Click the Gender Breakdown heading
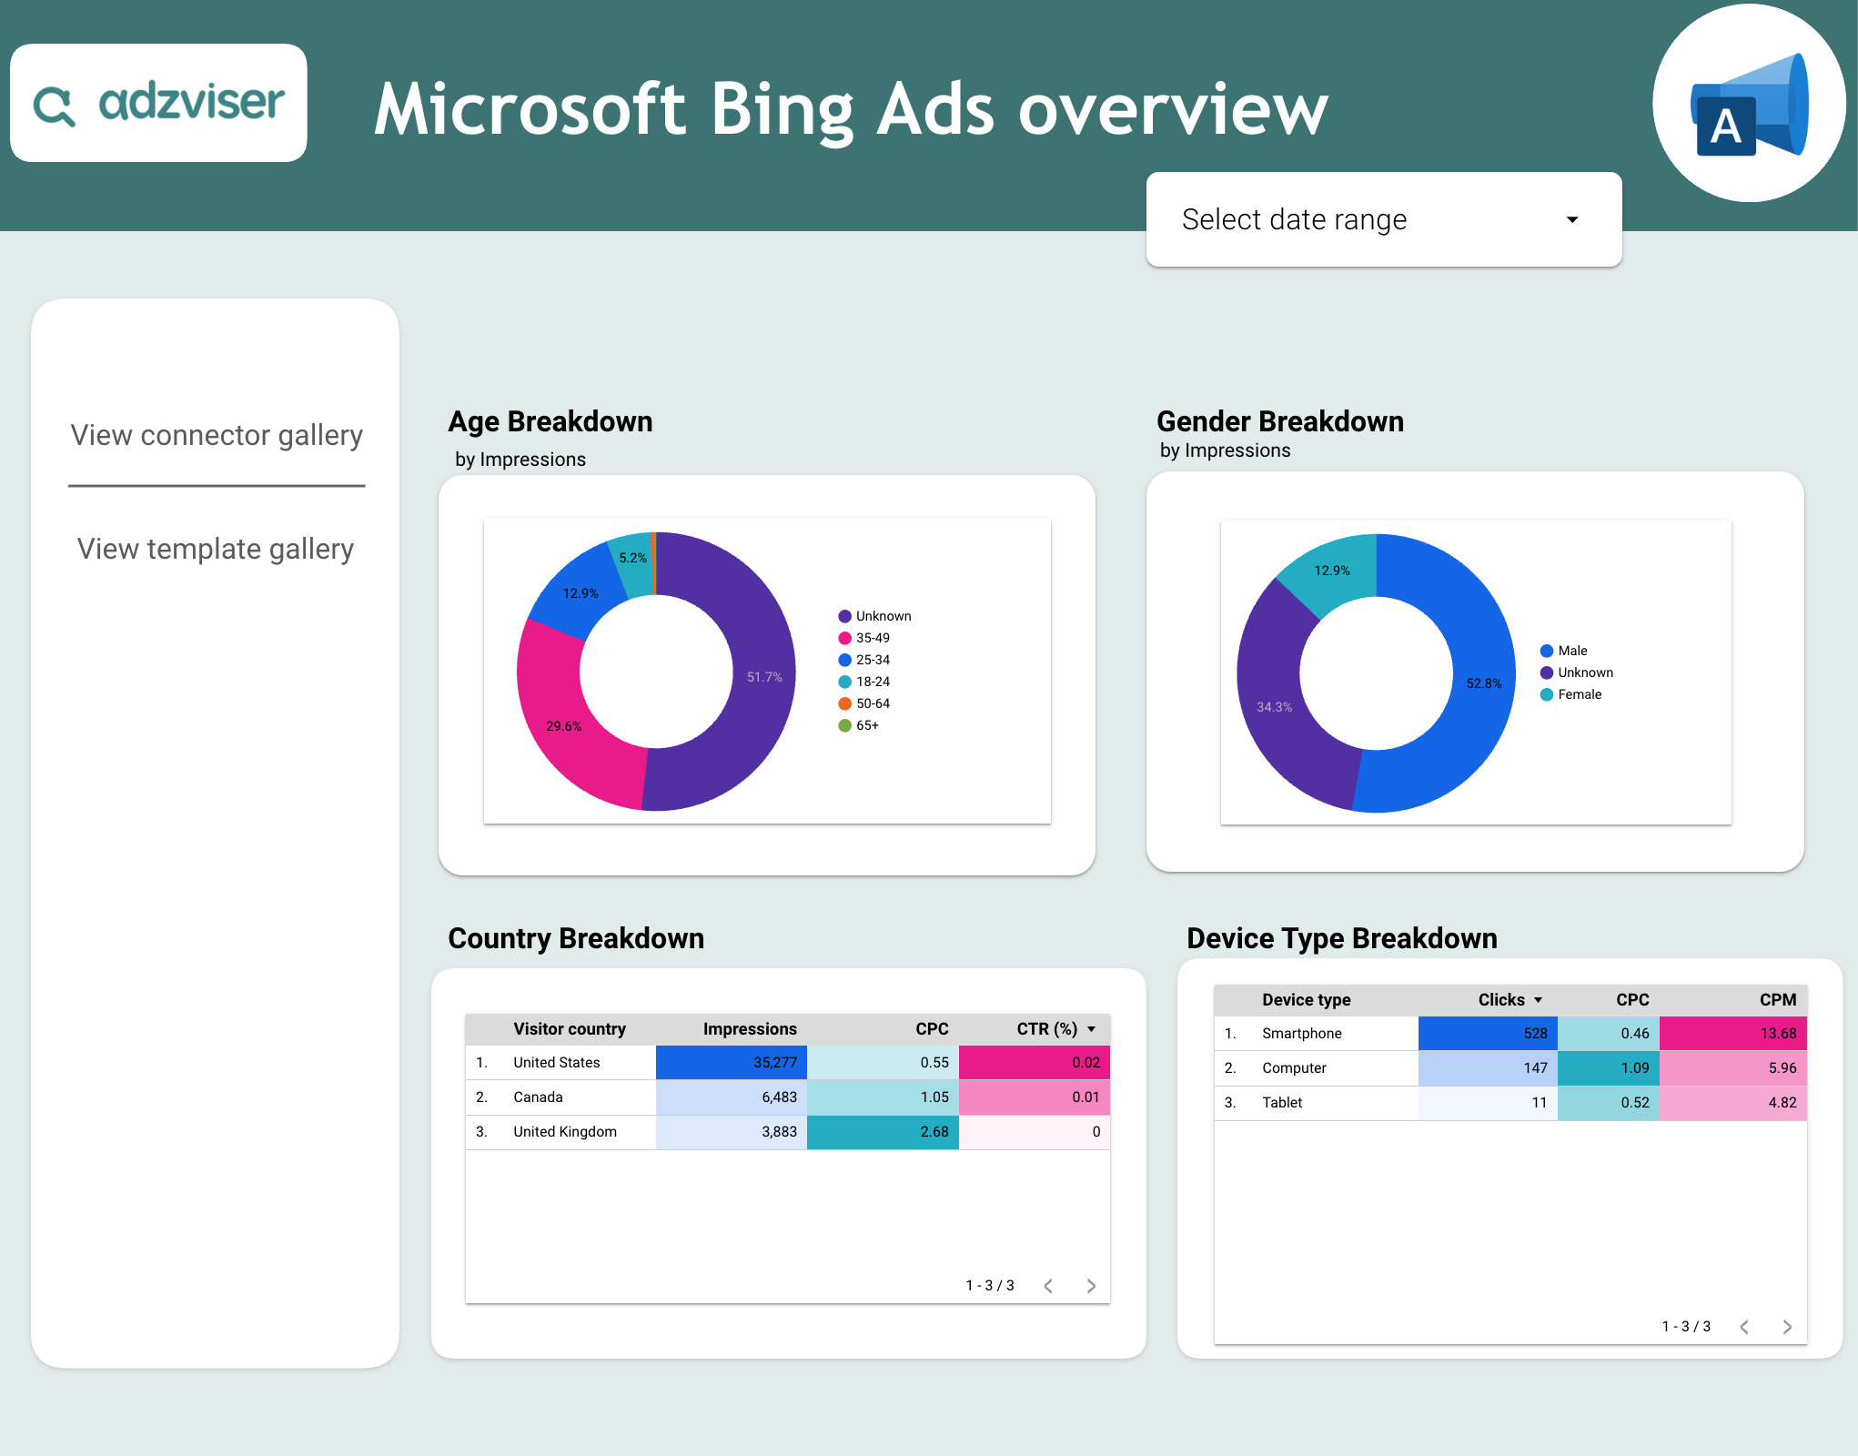 point(1280,421)
